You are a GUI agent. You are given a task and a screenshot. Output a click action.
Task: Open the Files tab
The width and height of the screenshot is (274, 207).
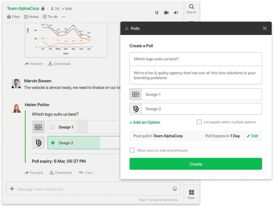tap(13, 17)
